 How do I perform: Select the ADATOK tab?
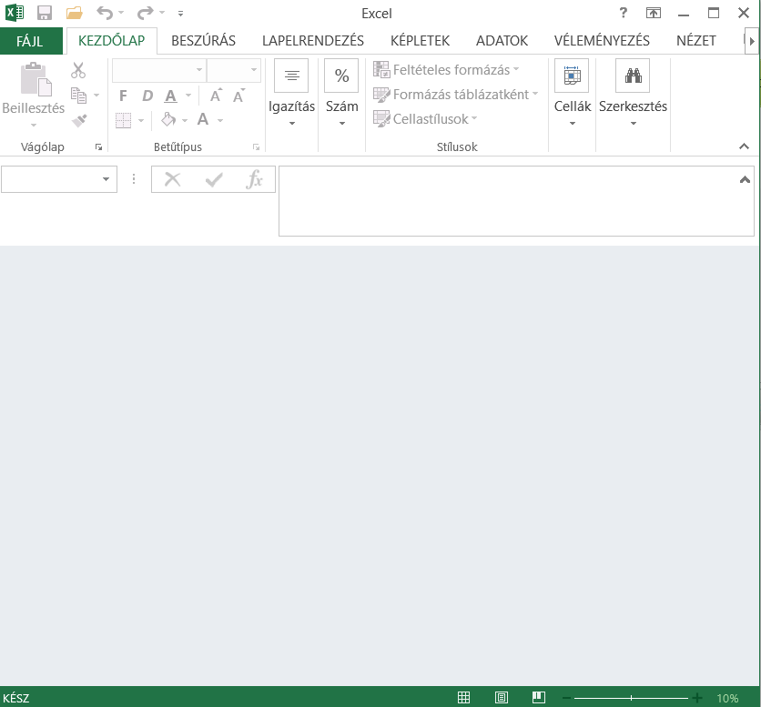502,41
